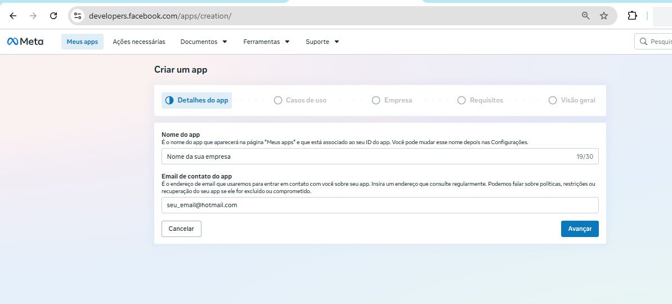Expand the Ferramentas menu
Viewport: 672px width, 304px height.
click(x=267, y=42)
